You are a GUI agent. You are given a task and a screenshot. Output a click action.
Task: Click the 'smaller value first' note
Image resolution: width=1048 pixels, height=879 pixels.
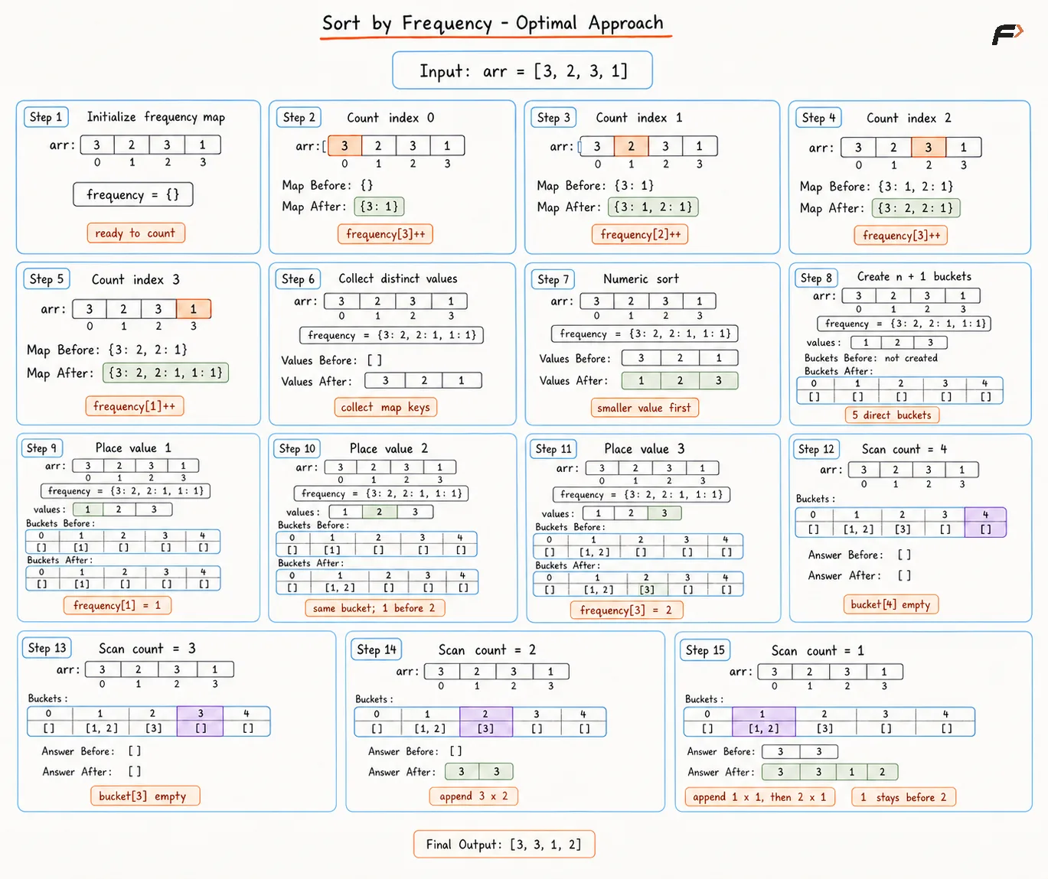[x=645, y=408]
